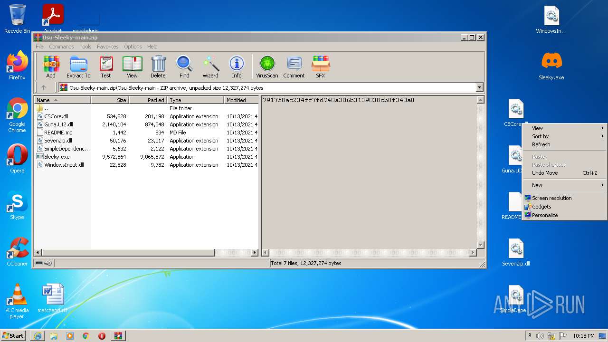Expand the View submenu in context menu

click(564, 128)
